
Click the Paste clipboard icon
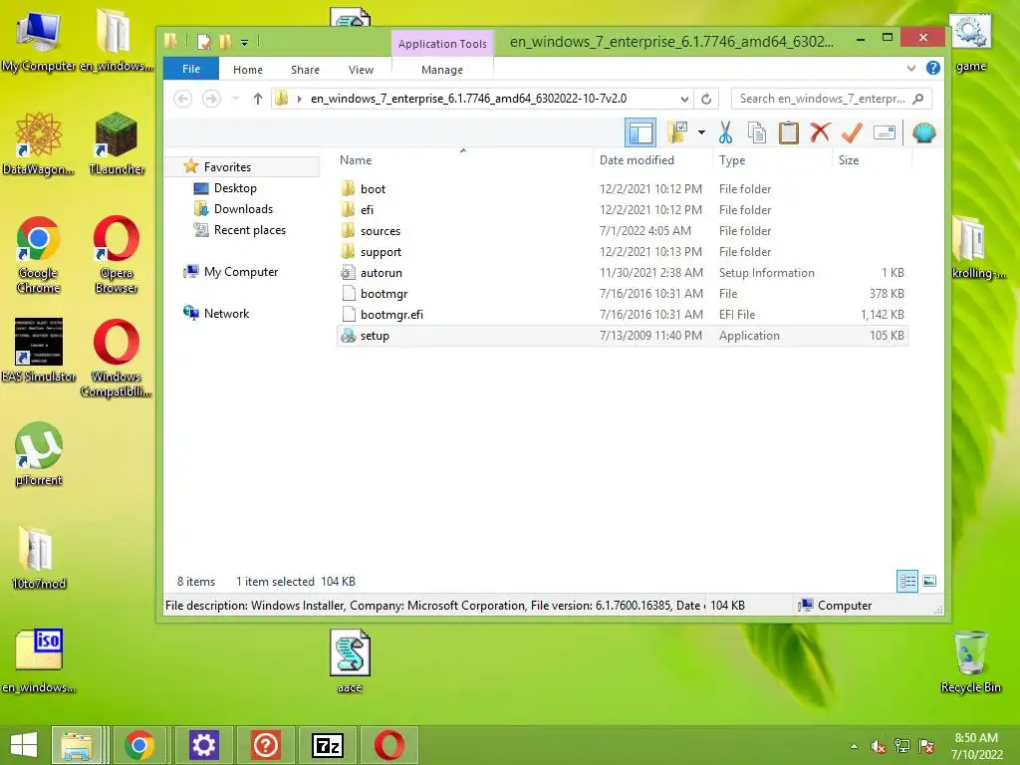point(789,132)
